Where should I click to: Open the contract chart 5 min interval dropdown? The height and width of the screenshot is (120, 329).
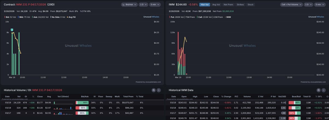[x=155, y=5]
